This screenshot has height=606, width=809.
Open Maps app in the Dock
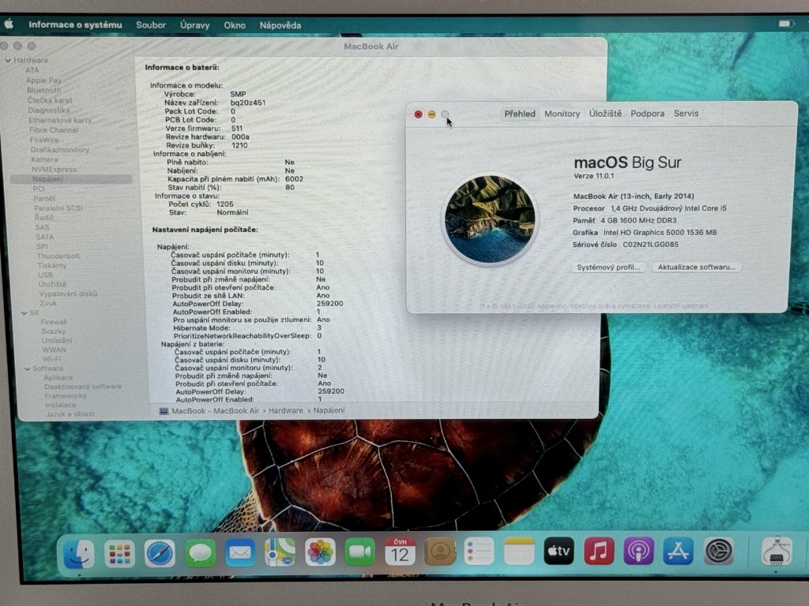280,552
